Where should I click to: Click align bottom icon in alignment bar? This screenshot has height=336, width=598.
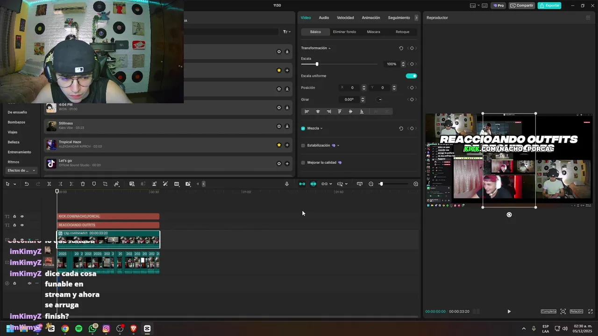[x=362, y=112]
